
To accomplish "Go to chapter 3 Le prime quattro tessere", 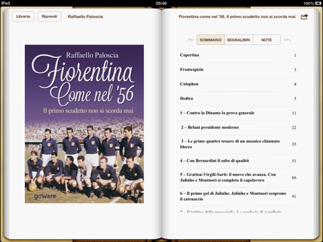I will 238,144.
